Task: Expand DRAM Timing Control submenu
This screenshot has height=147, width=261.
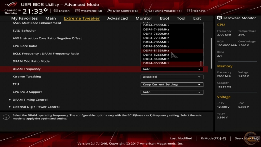Action: [x=30, y=100]
